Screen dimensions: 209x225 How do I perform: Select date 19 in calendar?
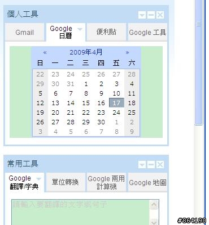[x=40, y=112]
